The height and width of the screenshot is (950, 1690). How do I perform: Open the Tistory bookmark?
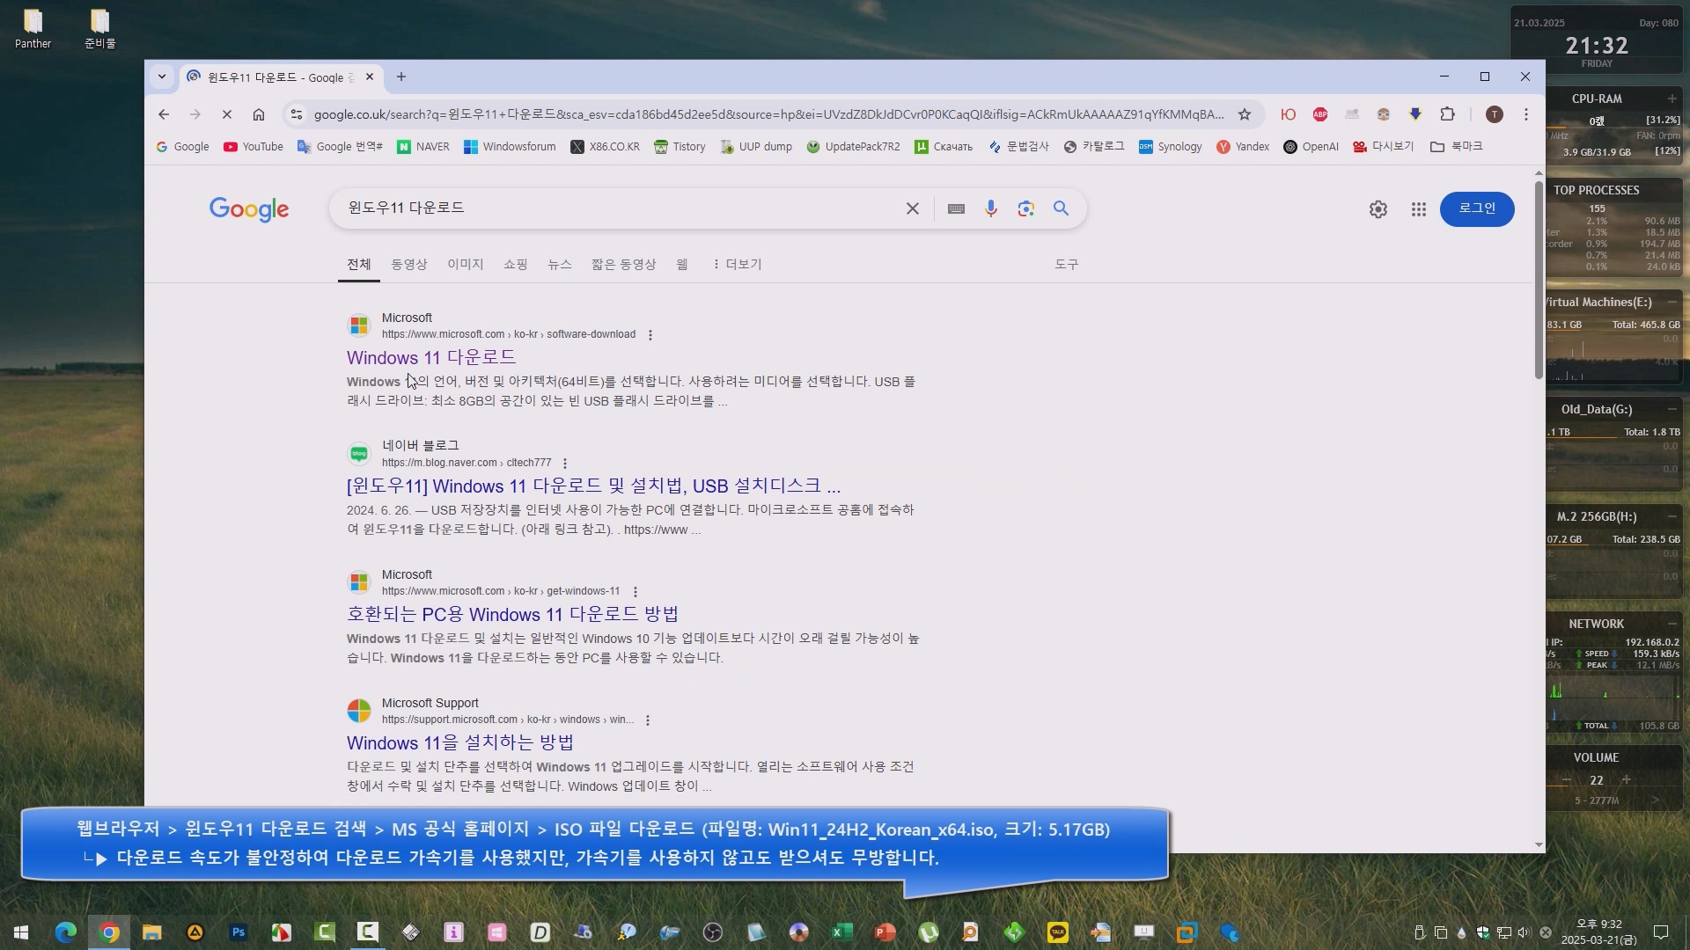[x=680, y=147]
